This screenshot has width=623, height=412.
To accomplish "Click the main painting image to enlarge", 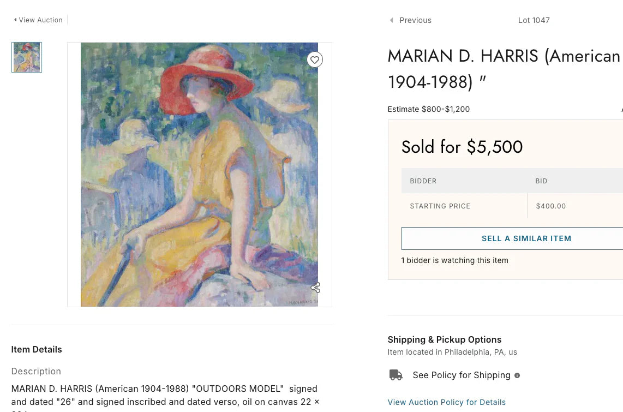I will click(199, 175).
